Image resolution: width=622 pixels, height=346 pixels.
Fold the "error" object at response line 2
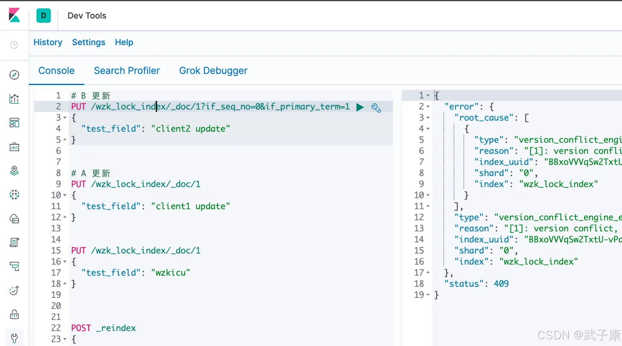point(428,107)
